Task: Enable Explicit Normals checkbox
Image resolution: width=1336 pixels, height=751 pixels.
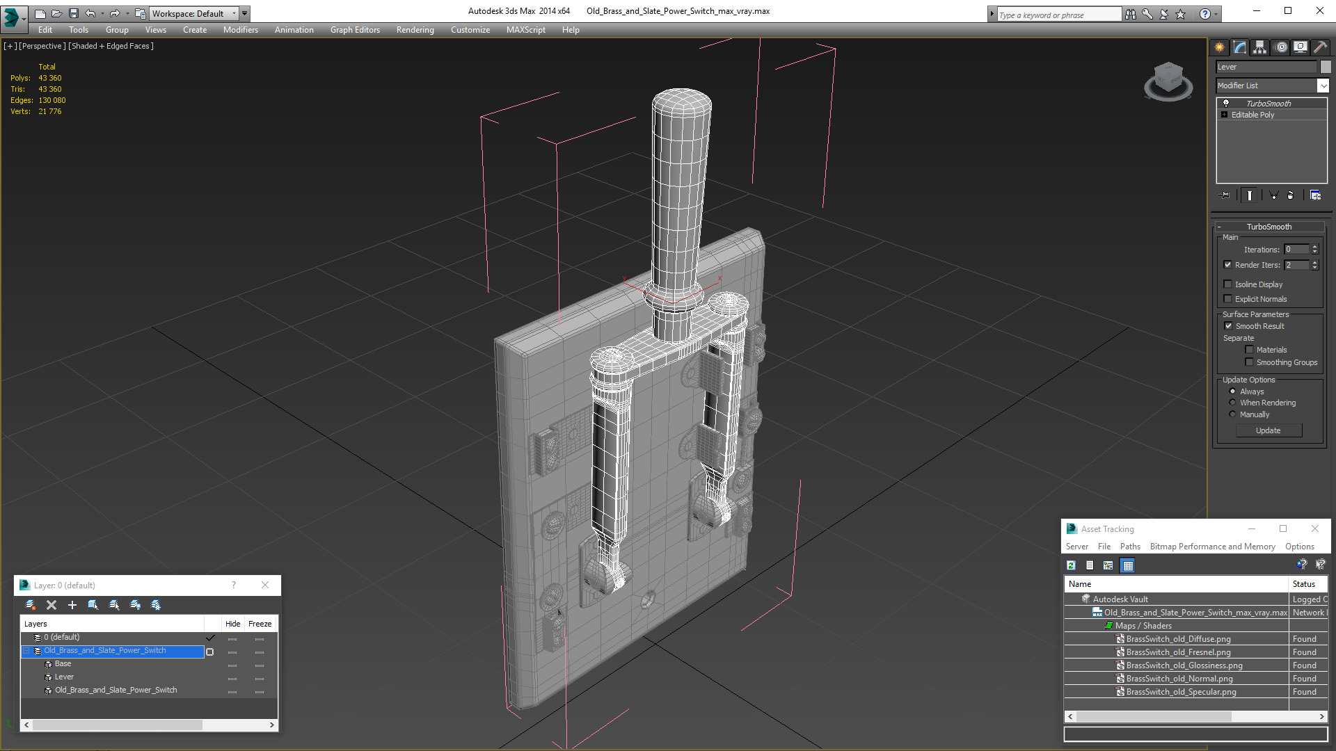Action: (x=1228, y=298)
